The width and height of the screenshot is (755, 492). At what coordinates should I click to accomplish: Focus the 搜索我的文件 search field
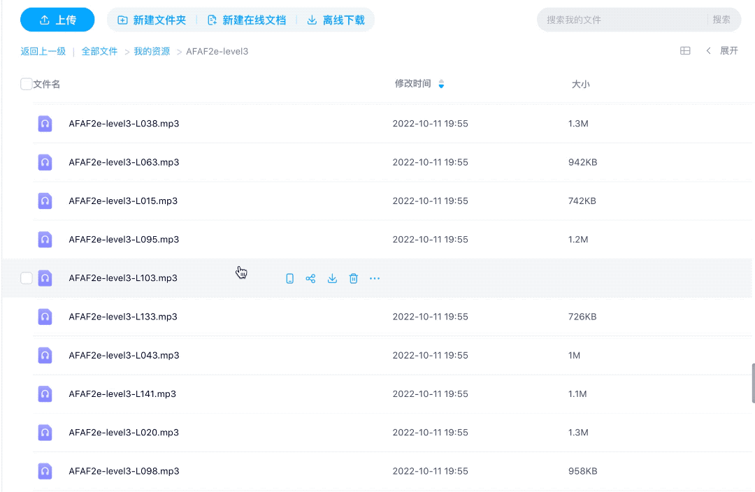coord(622,20)
